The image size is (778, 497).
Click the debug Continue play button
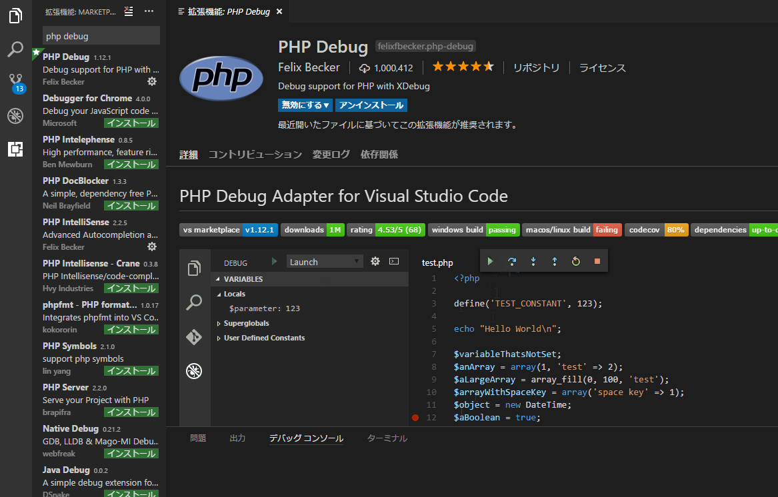(490, 261)
